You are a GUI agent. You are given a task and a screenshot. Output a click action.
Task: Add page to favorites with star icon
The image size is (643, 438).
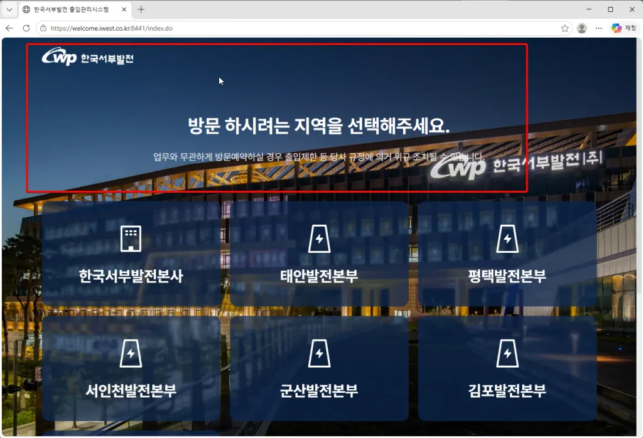[565, 28]
